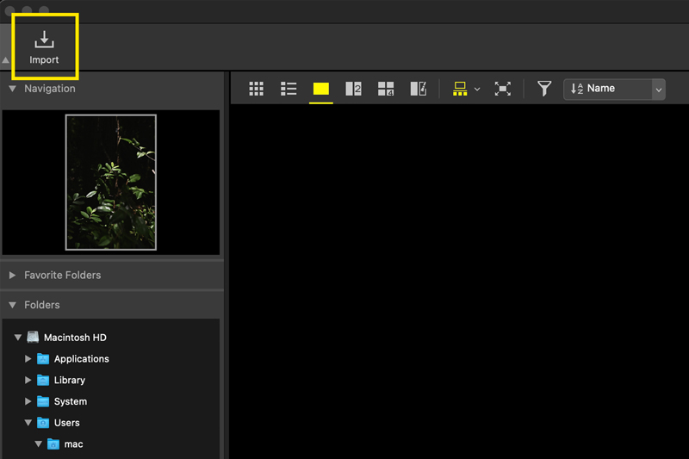
Task: Open the before and after comparison view
Action: pyautogui.click(x=419, y=89)
